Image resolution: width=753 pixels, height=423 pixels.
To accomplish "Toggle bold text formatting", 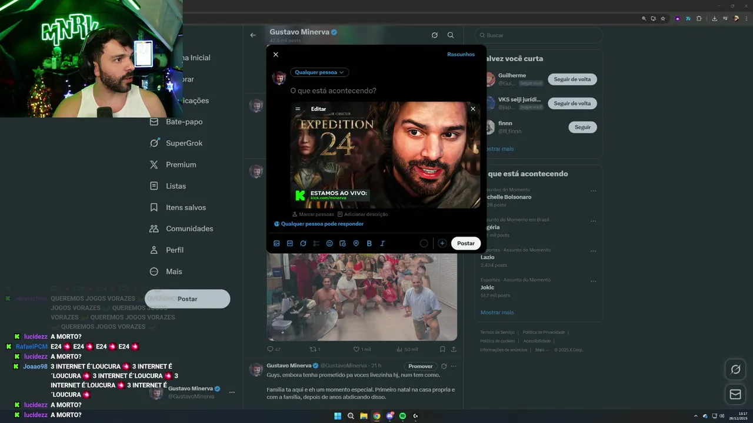I will point(369,243).
